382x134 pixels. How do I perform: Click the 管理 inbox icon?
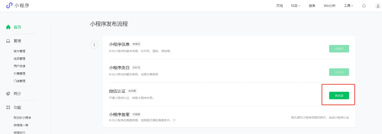click(x=8, y=41)
